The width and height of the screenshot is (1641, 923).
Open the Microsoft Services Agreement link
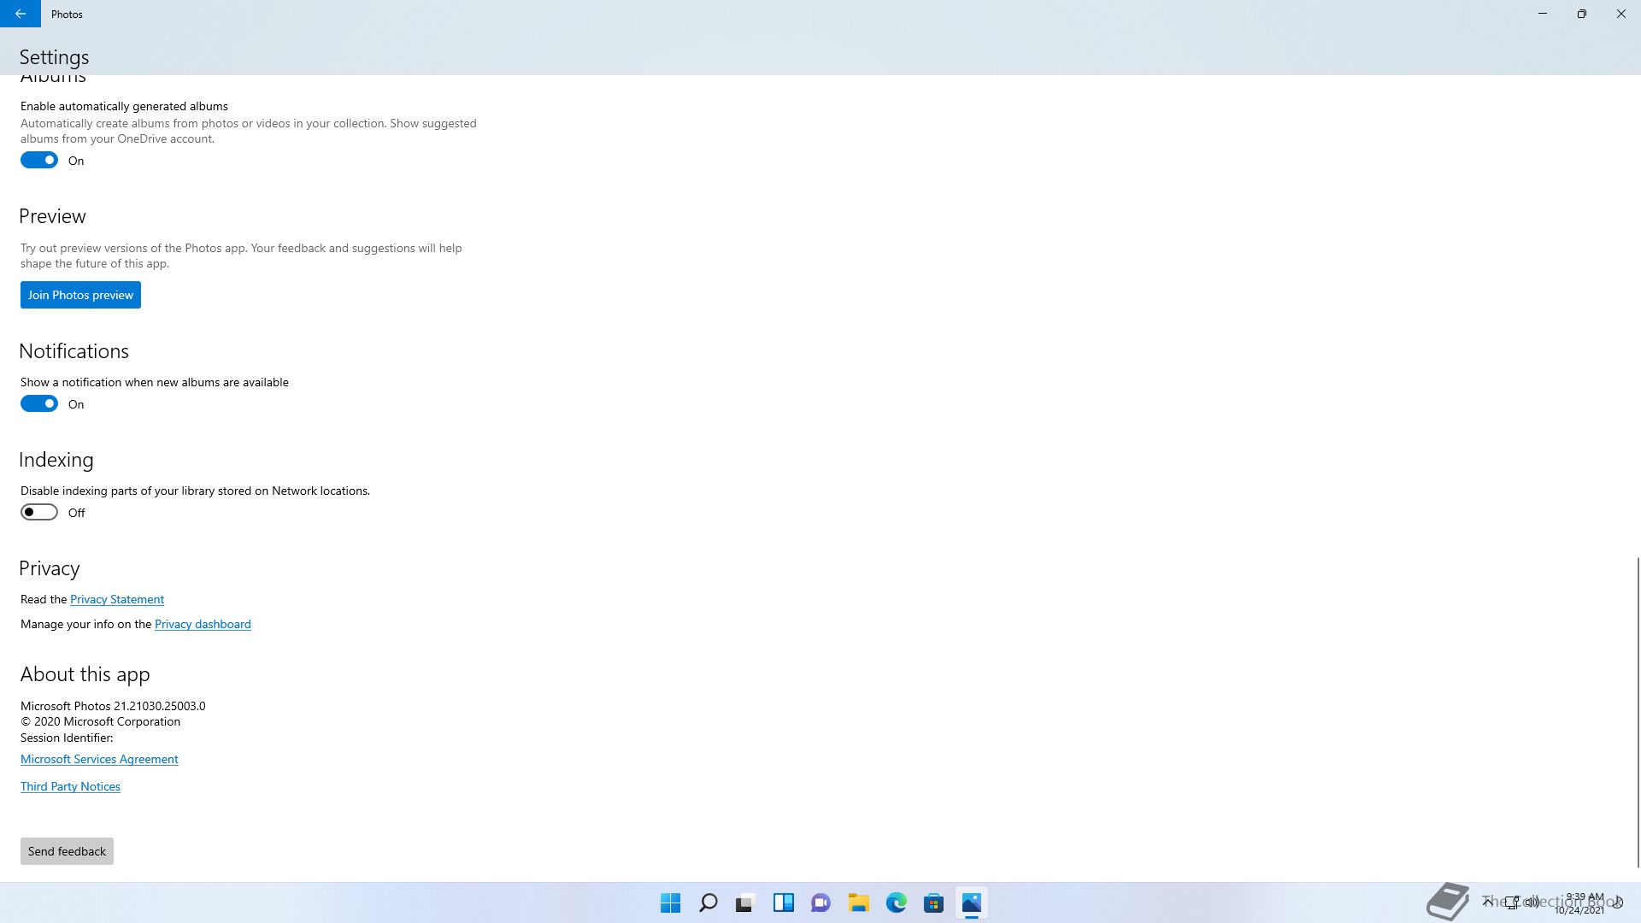[99, 760]
